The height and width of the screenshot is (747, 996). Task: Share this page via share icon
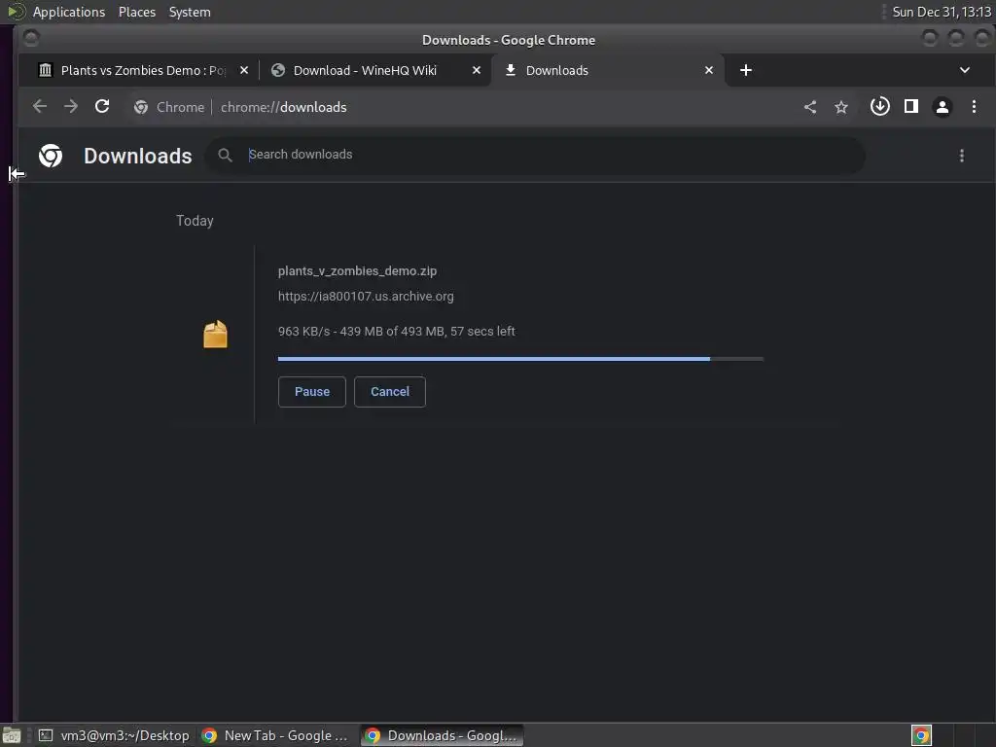coord(810,107)
